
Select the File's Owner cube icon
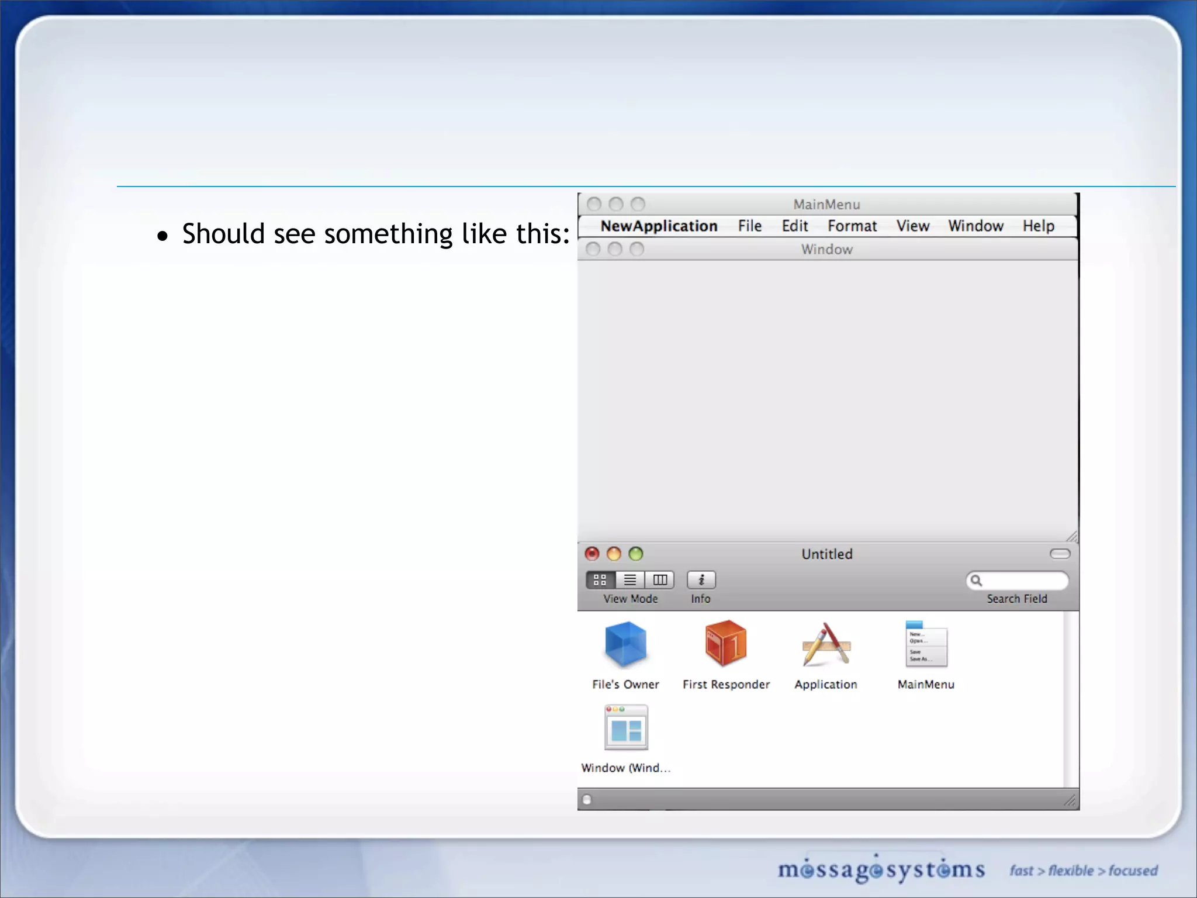(x=625, y=644)
